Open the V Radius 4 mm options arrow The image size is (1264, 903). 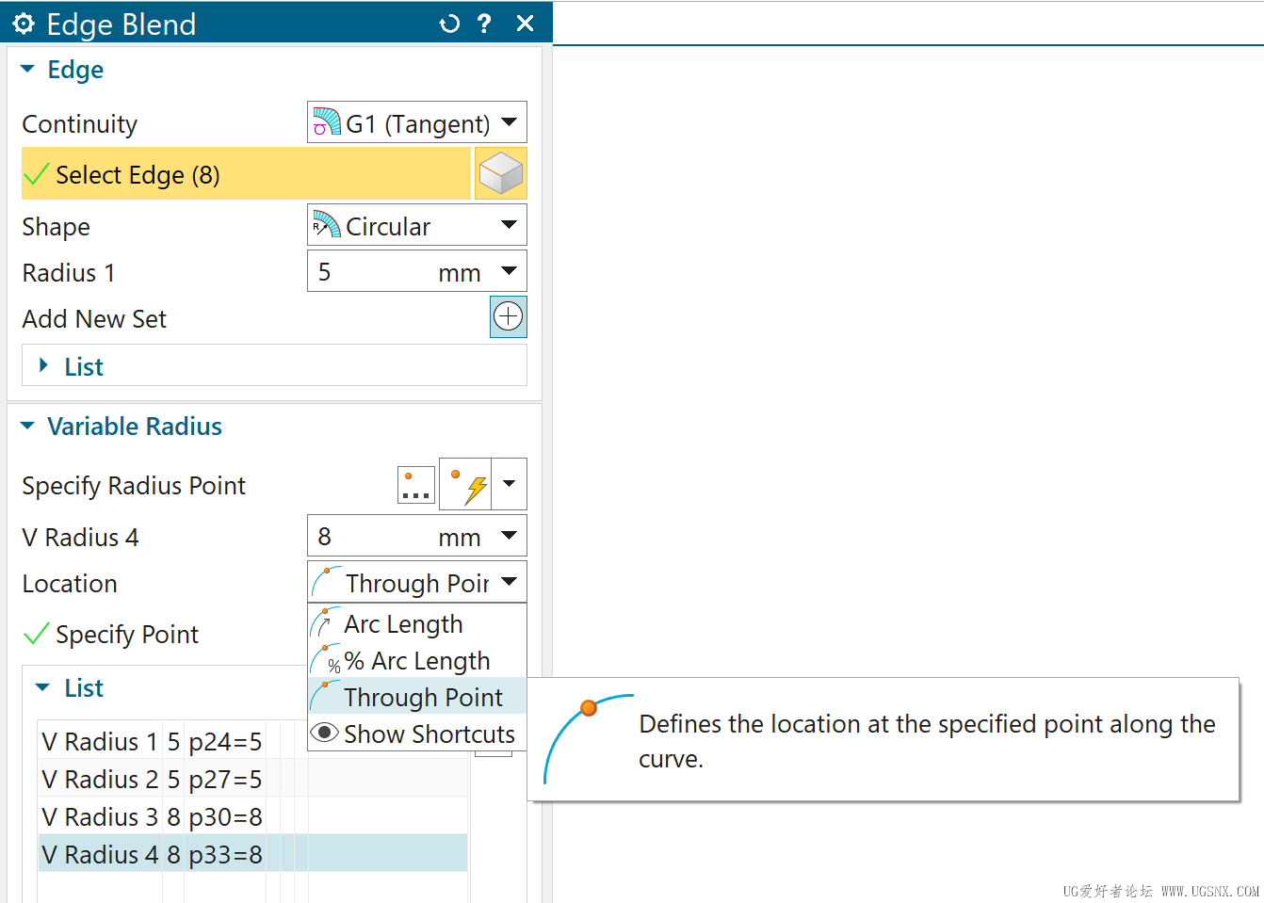[x=510, y=536]
